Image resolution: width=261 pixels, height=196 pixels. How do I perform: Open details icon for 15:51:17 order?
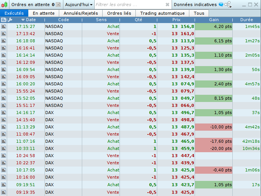pyautogui.click(x=4, y=105)
